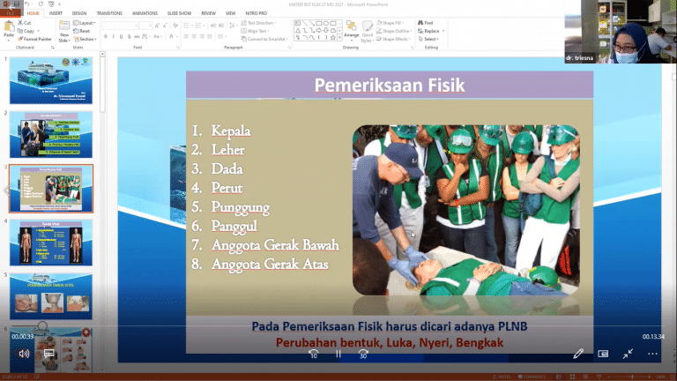Viewport: 677px width, 381px height.
Task: Open the Shape Outline dropdown
Action: pyautogui.click(x=394, y=31)
